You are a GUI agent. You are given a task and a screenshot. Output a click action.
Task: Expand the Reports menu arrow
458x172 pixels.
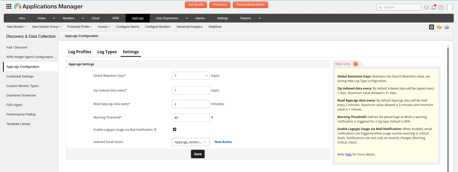coord(260,18)
